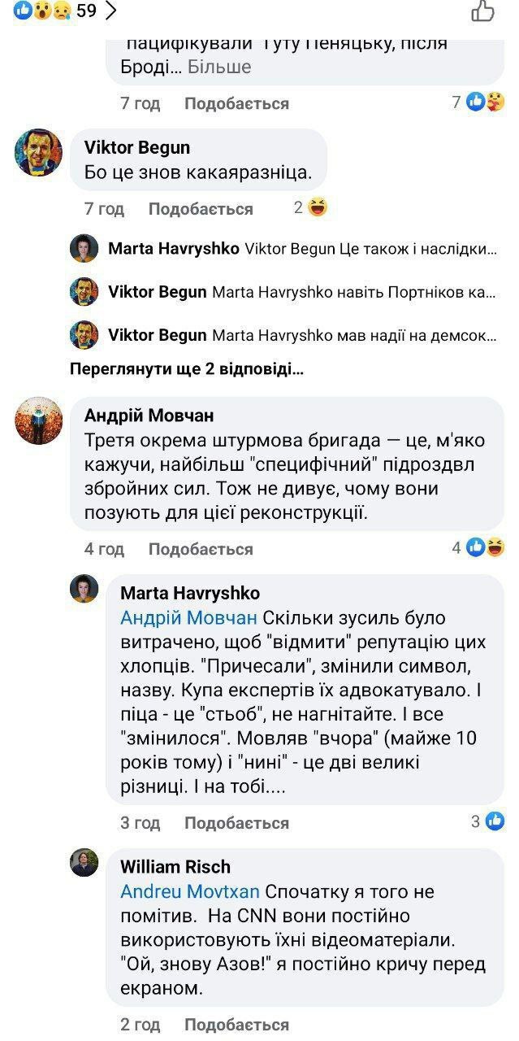Open Marta Havryshko's collapsed reply to Viktor Begun
The image size is (519, 1041).
[x=302, y=249]
